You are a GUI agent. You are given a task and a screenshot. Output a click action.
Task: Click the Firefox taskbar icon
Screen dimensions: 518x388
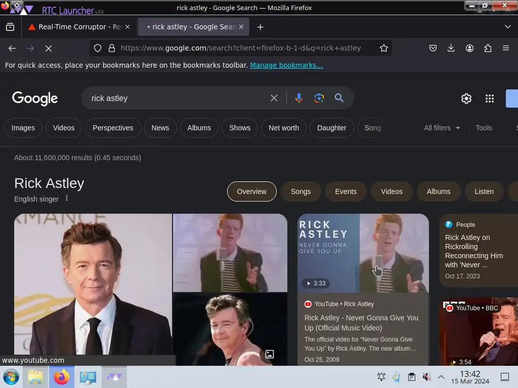pos(61,377)
